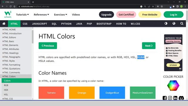Open the extensions puzzle icon

point(174,6)
